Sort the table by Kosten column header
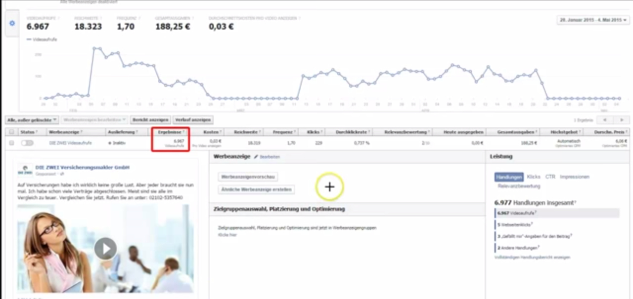The height and width of the screenshot is (299, 633). tap(210, 132)
